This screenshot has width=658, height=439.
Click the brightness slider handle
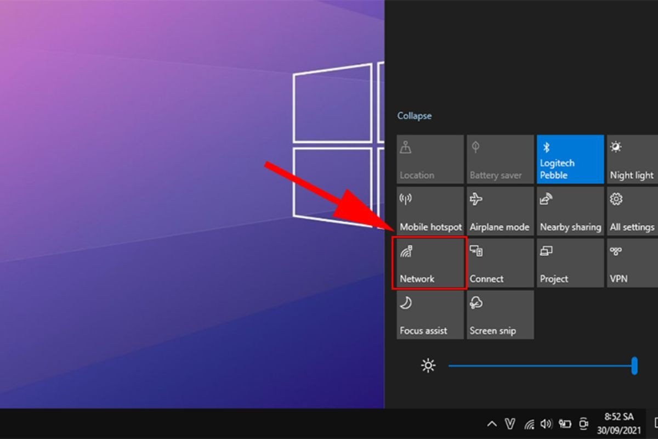(x=634, y=365)
